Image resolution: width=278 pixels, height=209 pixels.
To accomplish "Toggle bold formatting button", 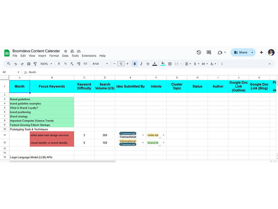I will 135,64.
